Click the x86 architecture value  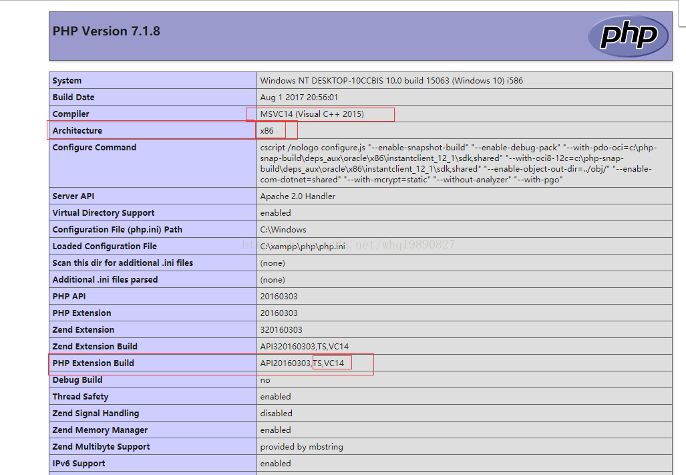[x=267, y=131]
